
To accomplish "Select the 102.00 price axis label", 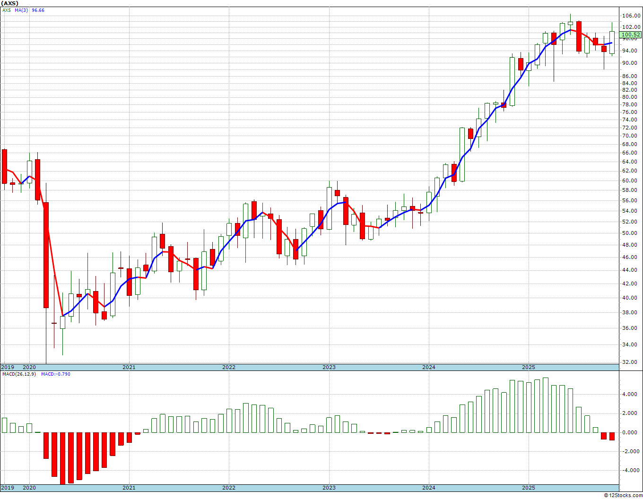I will [631, 27].
